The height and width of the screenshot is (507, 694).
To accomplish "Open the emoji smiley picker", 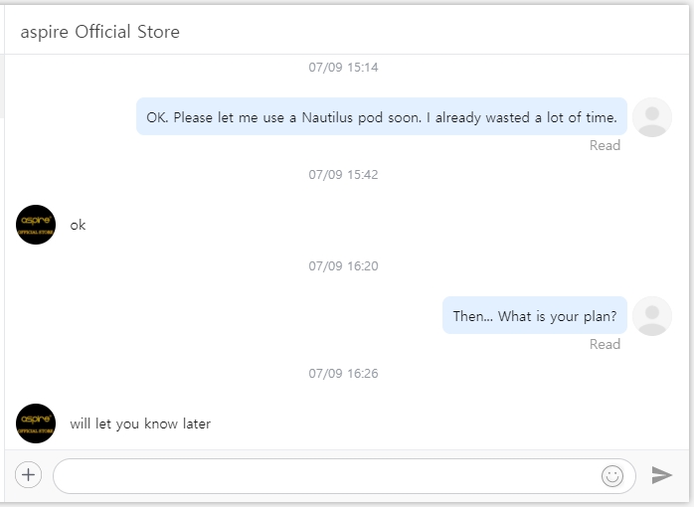I will [612, 476].
